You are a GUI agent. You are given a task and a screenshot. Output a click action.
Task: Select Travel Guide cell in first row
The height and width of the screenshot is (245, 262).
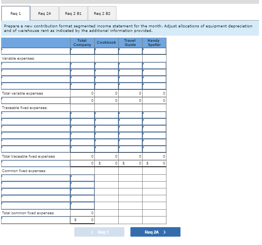(130, 51)
